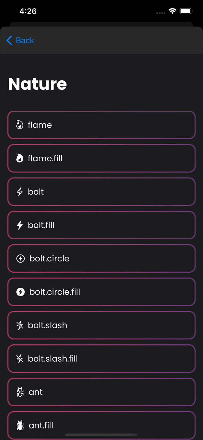This screenshot has width=203, height=440.
Task: Open the flame symbol row
Action: pos(101,125)
